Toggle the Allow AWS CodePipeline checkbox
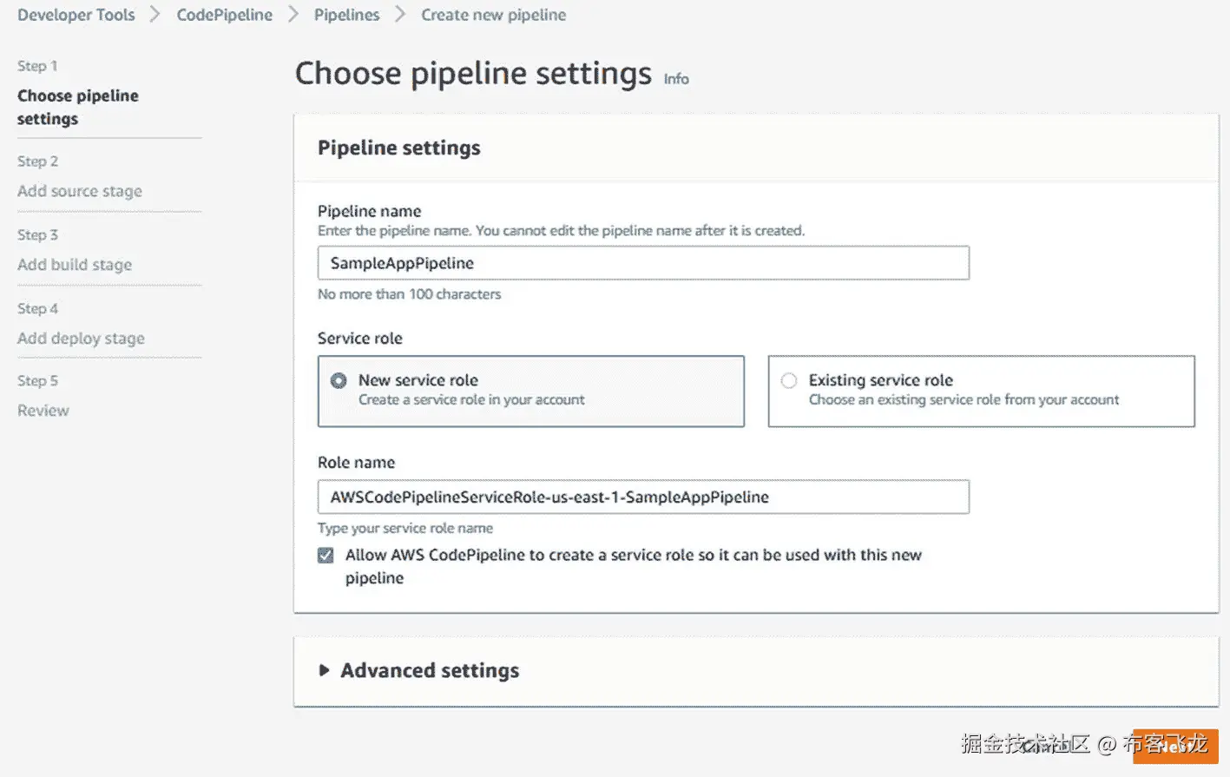 tap(326, 556)
